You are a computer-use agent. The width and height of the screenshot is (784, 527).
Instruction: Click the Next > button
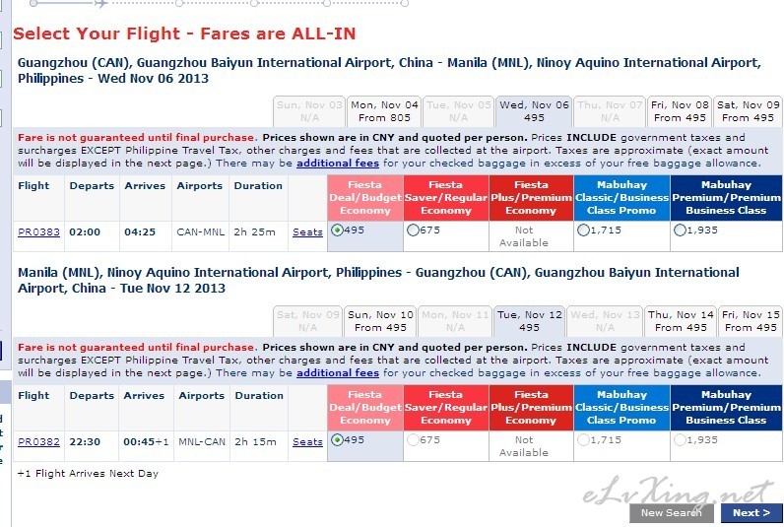point(751,513)
